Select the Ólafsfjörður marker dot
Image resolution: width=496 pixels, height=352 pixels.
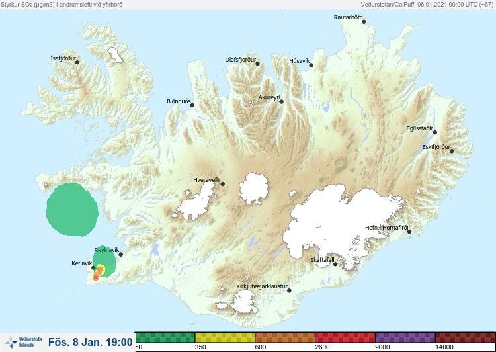[257, 64]
